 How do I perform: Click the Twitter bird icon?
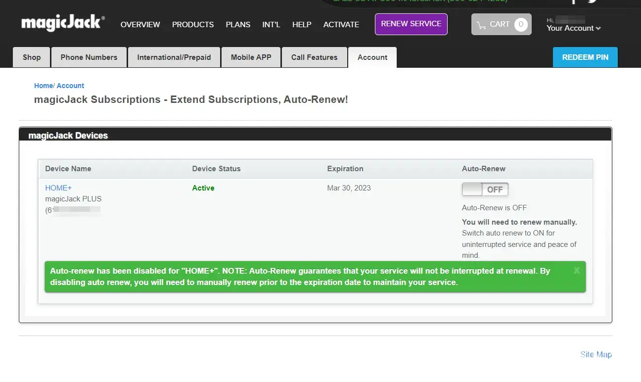(x=592, y=1)
